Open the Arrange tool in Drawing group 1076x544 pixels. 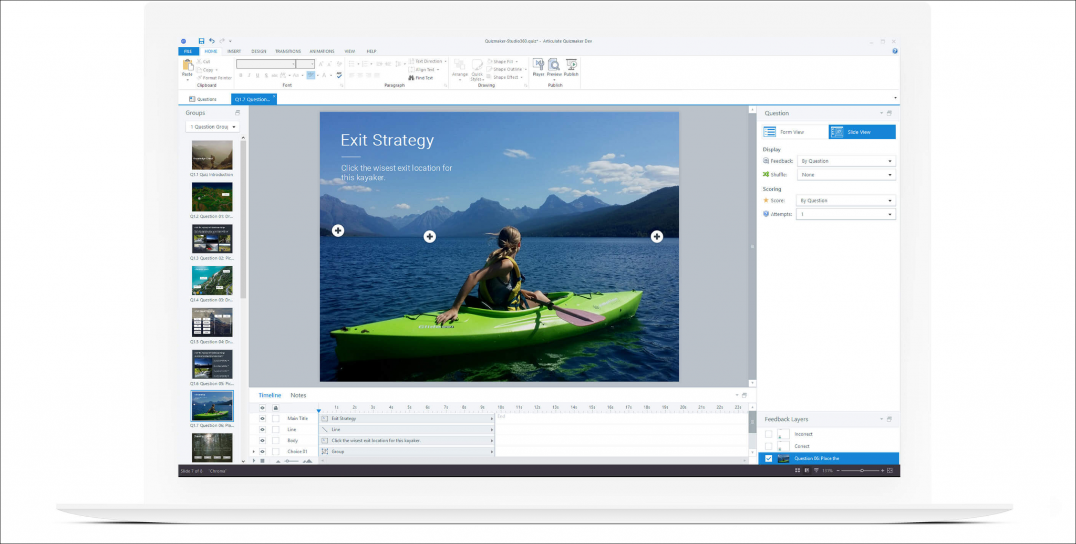pyautogui.click(x=460, y=66)
